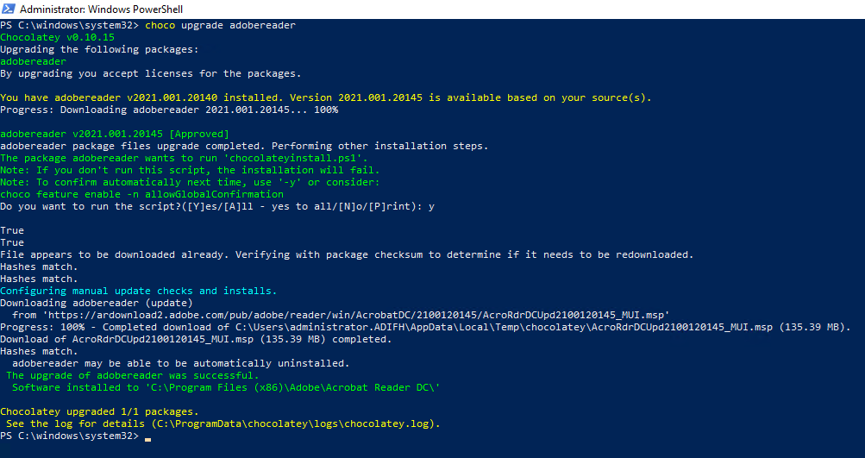Click the chocolatey.log file path
The height and width of the screenshot is (458, 865).
point(293,424)
